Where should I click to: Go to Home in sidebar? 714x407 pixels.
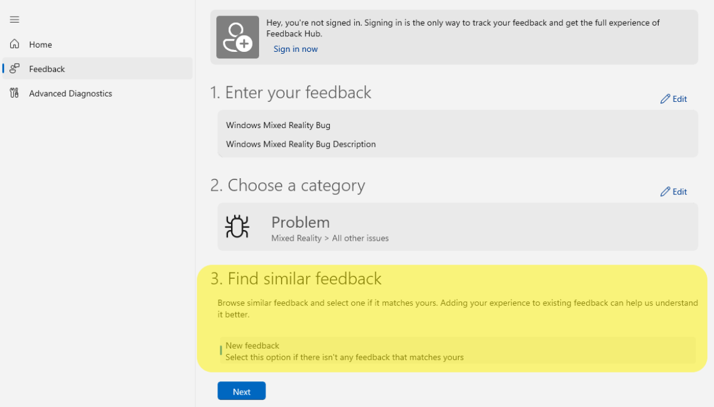(98, 44)
